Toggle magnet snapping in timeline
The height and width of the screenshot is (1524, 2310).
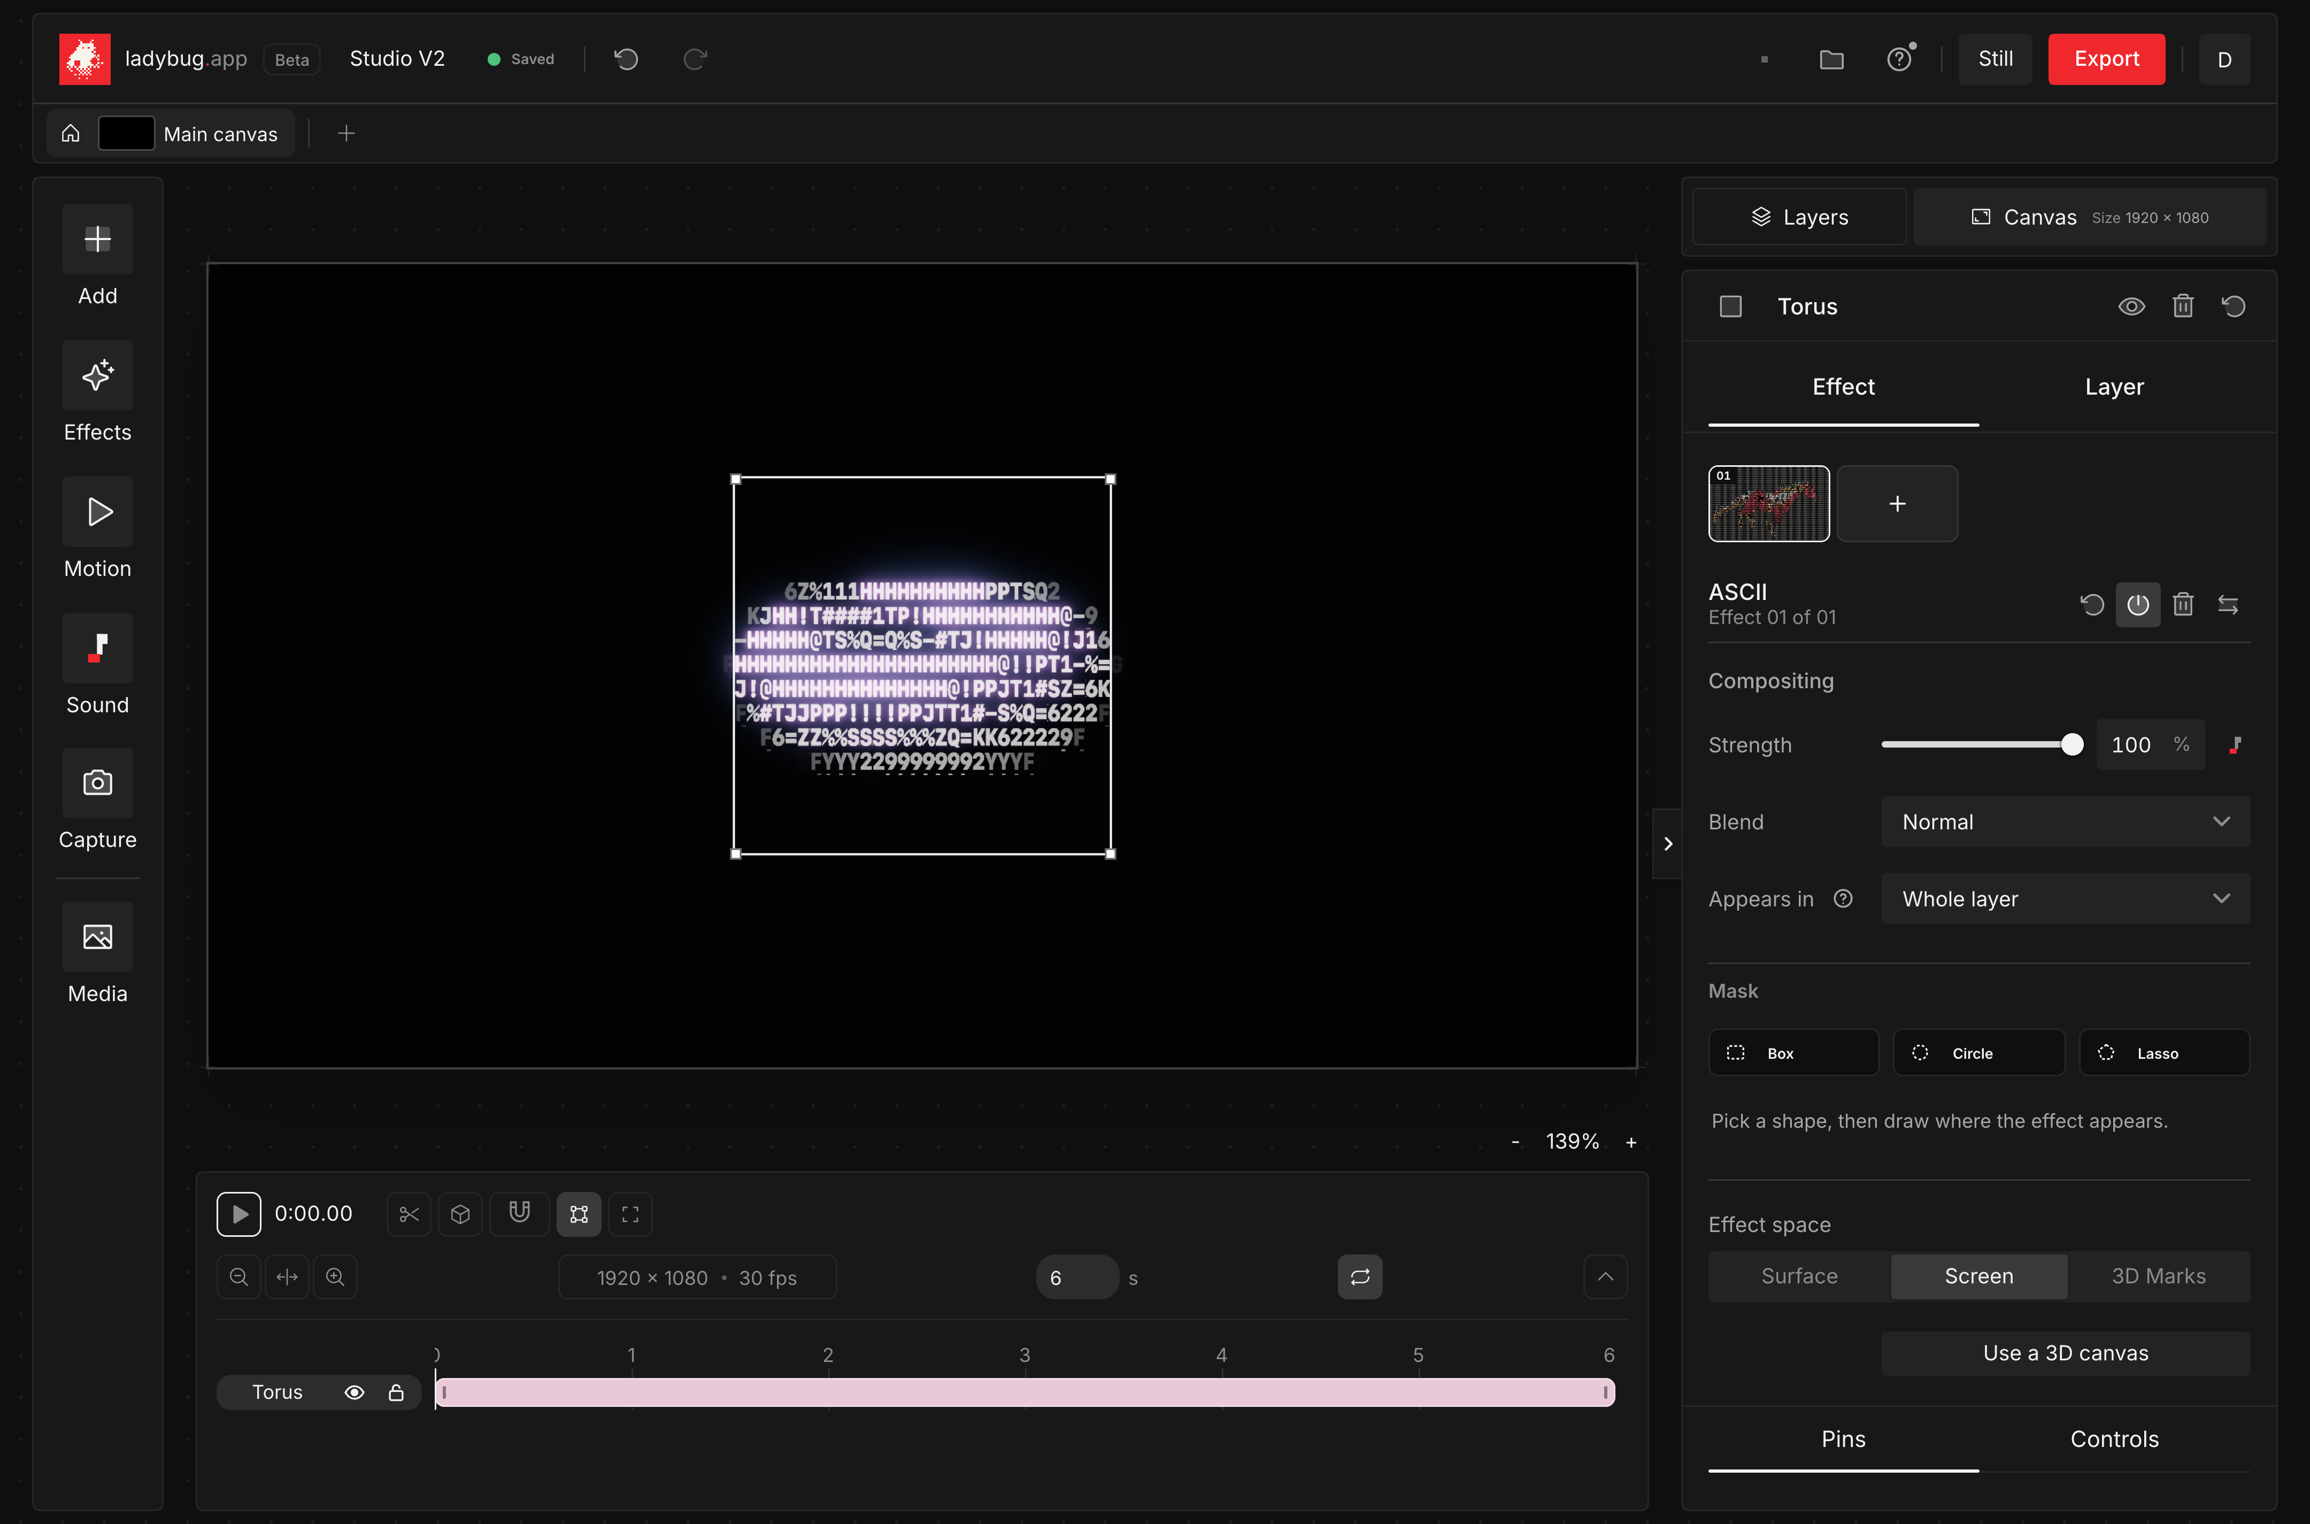(520, 1214)
